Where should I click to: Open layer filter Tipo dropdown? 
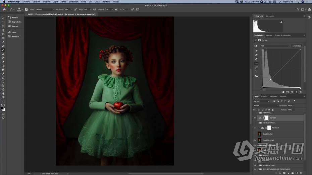click(x=261, y=101)
